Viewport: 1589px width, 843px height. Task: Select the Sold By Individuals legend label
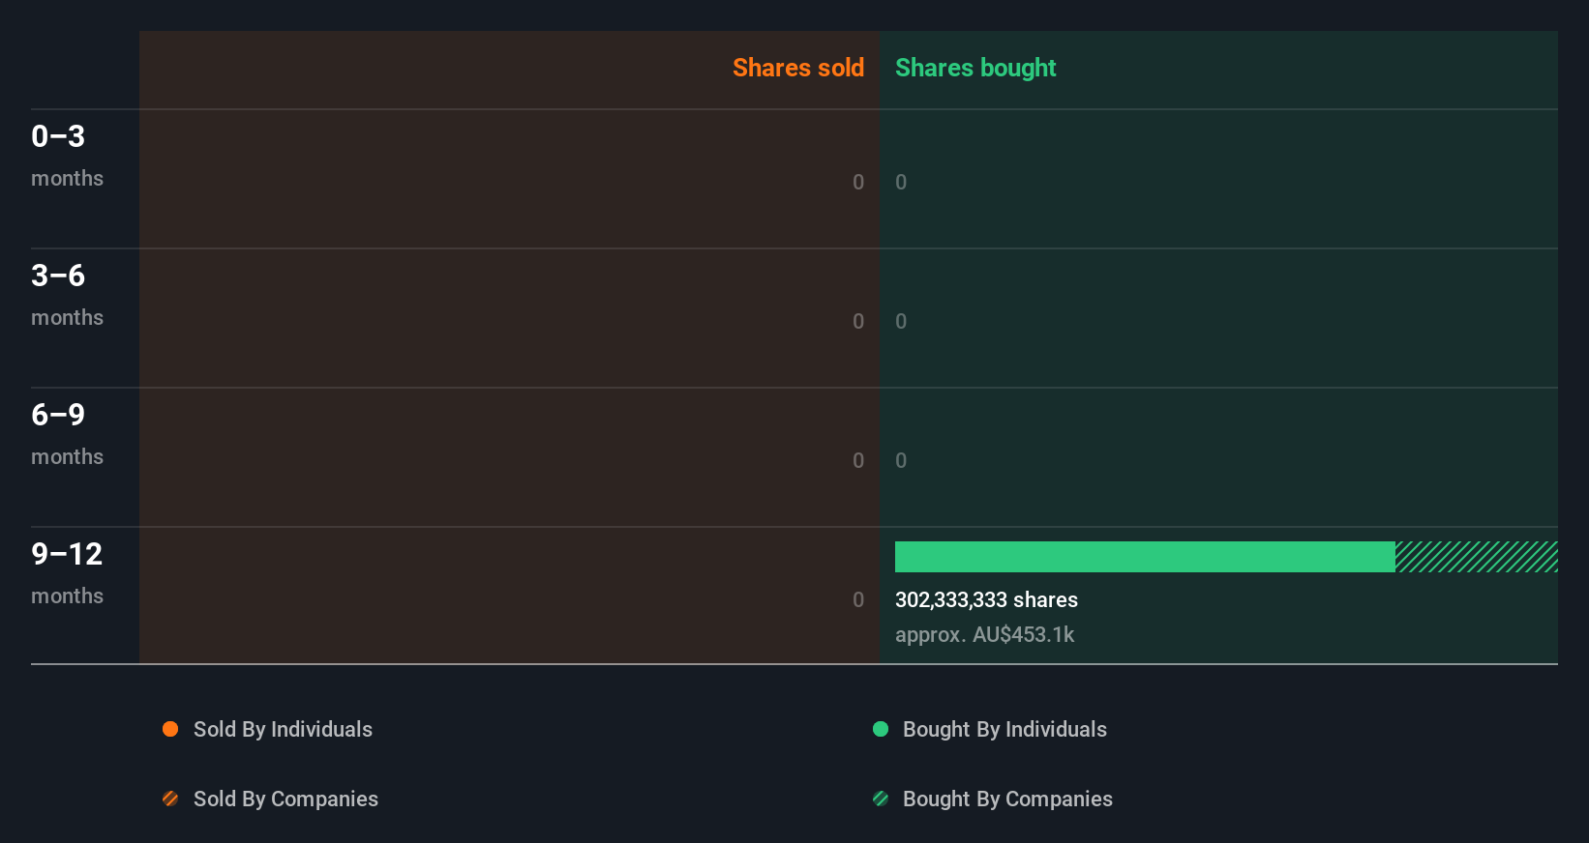coord(283,729)
